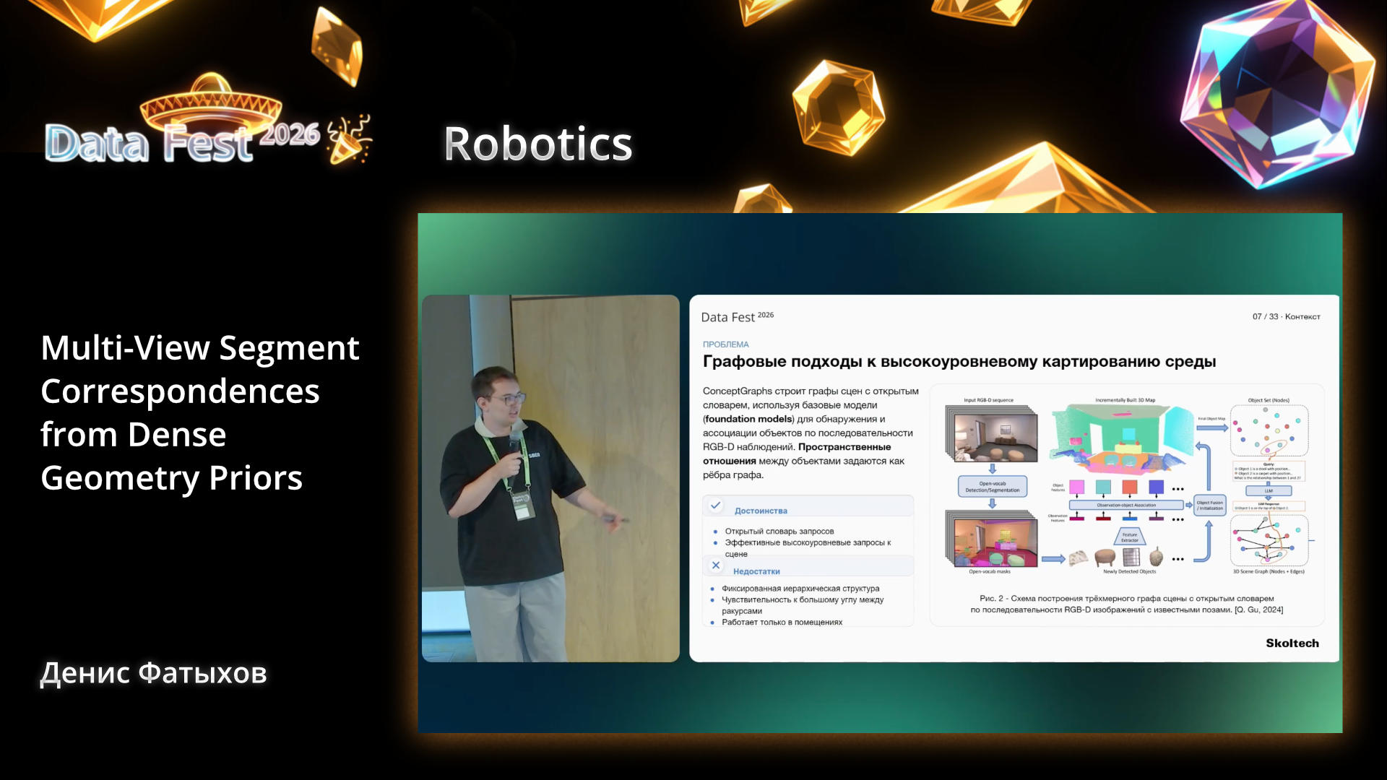Click the Observation-object Association bar
Screen dimensions: 1387x780
point(1126,506)
